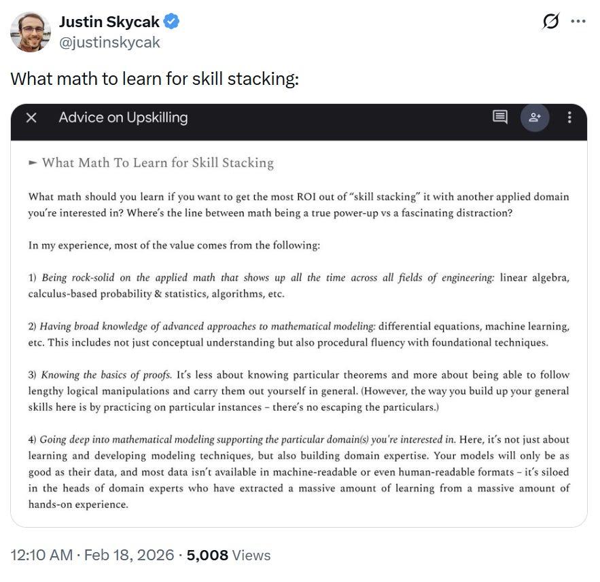Click the post text about skill stacking
The height and width of the screenshot is (582, 600).
pyautogui.click(x=154, y=79)
